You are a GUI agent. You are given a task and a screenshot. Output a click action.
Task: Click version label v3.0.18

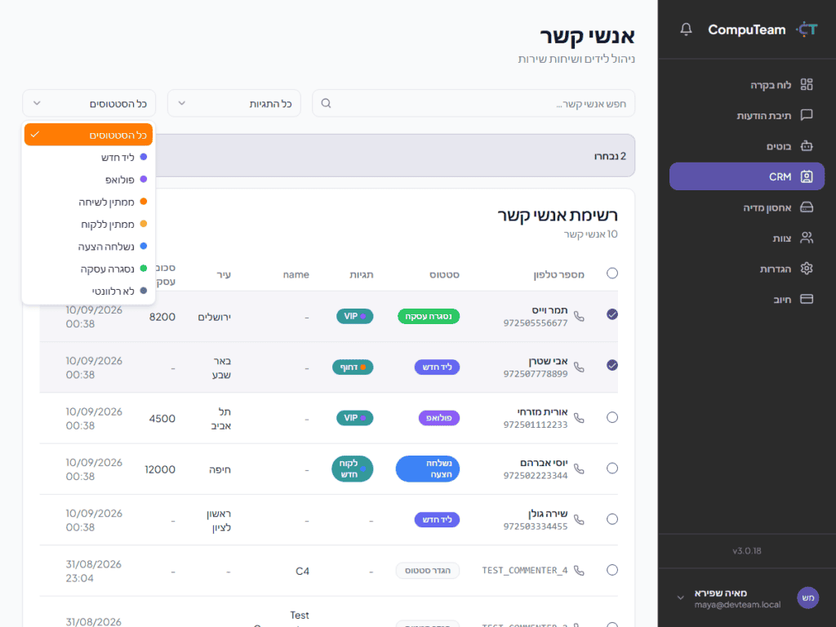point(747,551)
